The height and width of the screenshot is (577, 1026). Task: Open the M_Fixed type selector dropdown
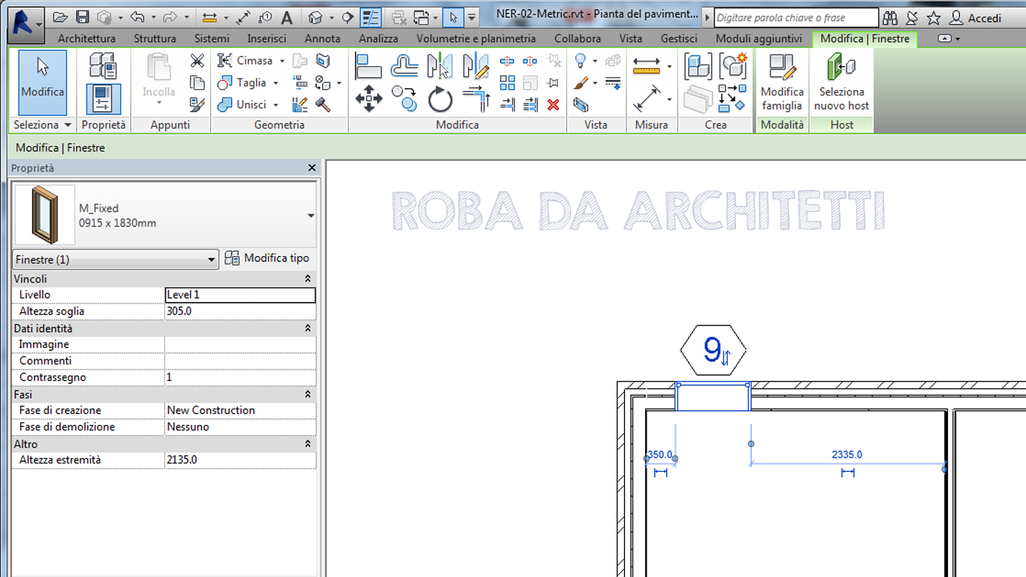311,216
